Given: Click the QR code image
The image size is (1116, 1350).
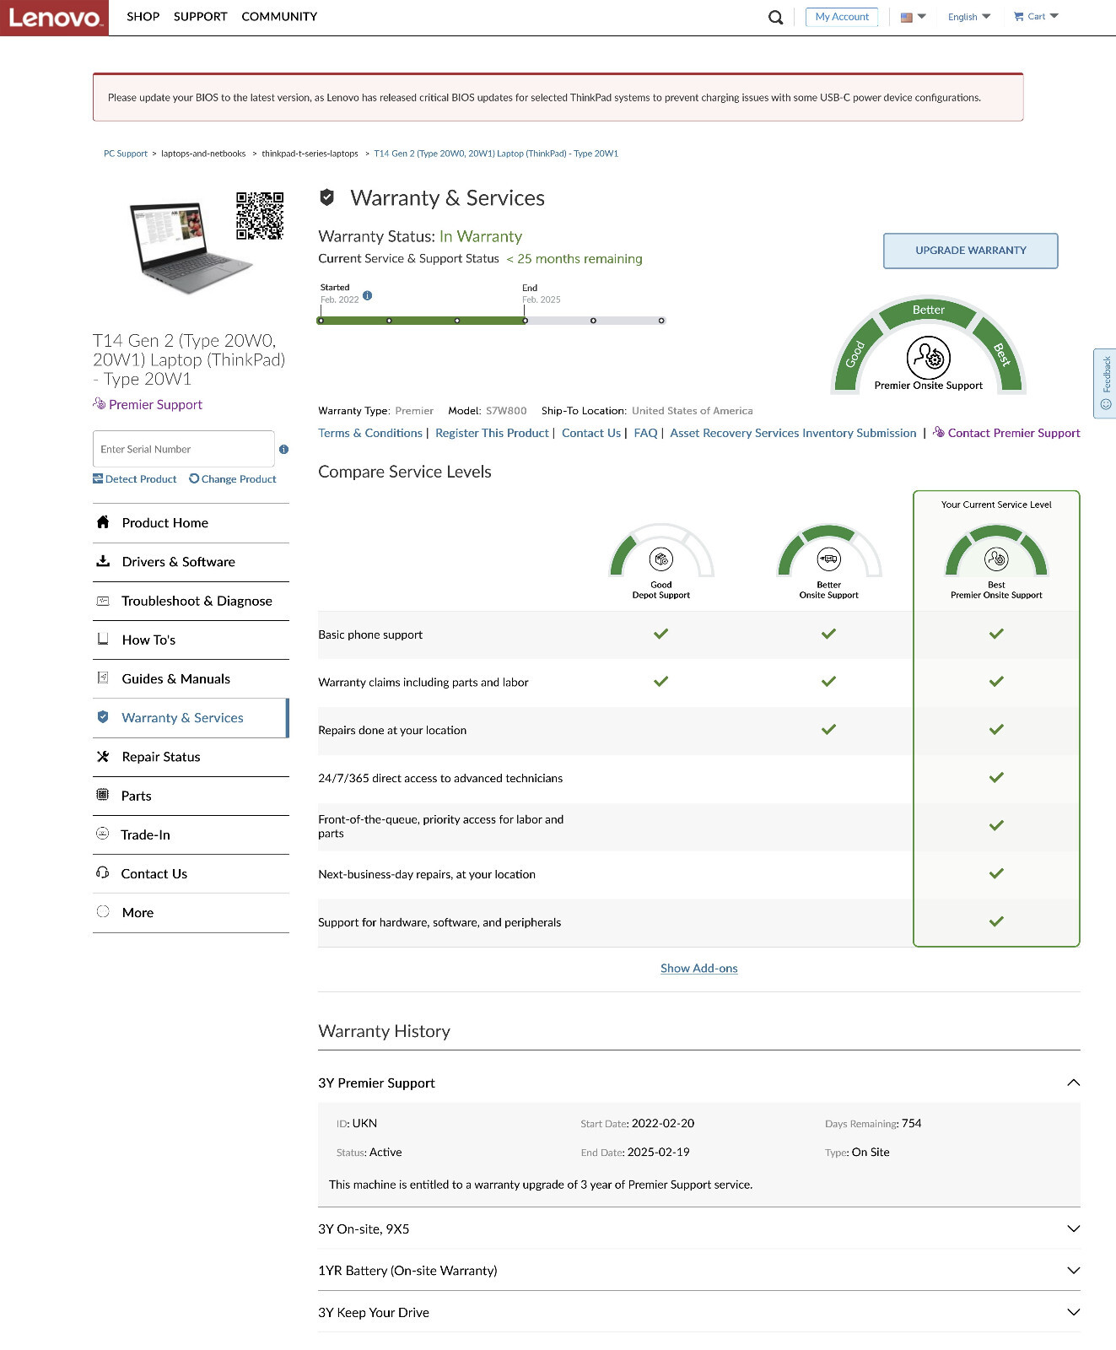Looking at the screenshot, I should pyautogui.click(x=260, y=216).
